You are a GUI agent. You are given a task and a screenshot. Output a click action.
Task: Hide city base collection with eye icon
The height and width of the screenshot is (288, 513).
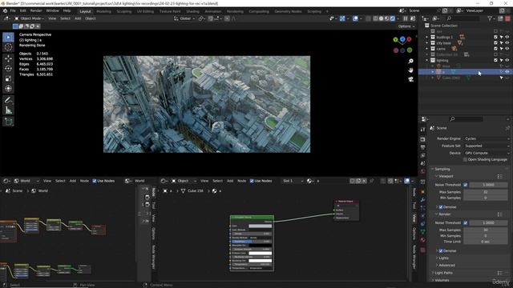(507, 42)
